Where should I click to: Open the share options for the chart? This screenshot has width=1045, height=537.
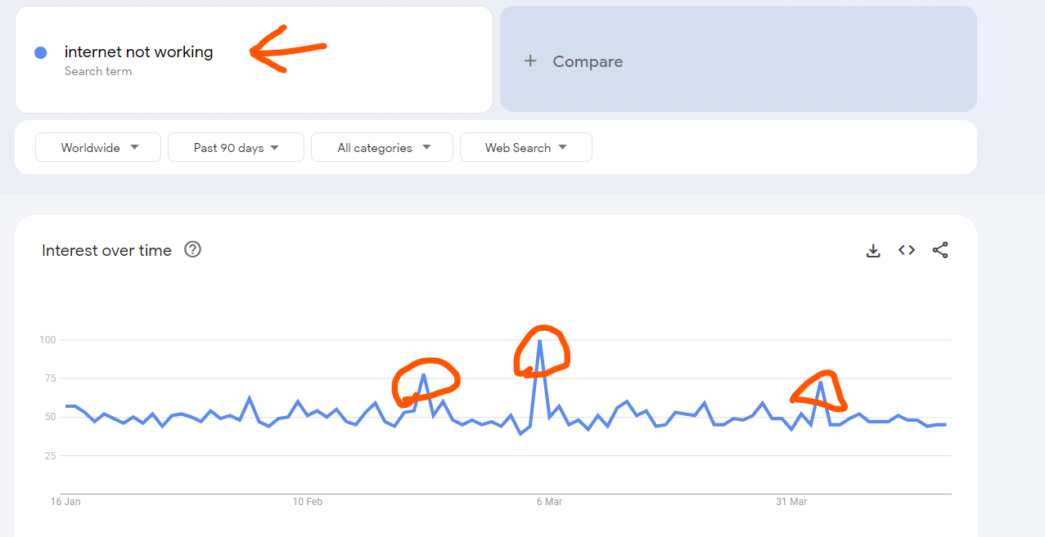coord(940,250)
